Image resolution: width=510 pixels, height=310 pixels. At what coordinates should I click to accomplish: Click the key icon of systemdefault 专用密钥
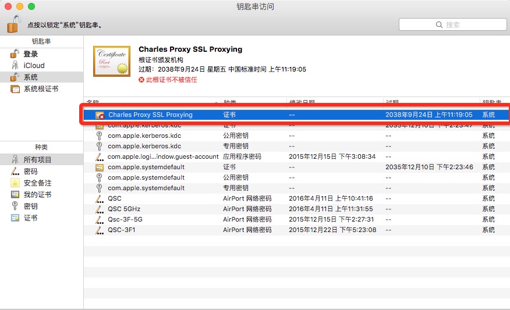point(99,188)
